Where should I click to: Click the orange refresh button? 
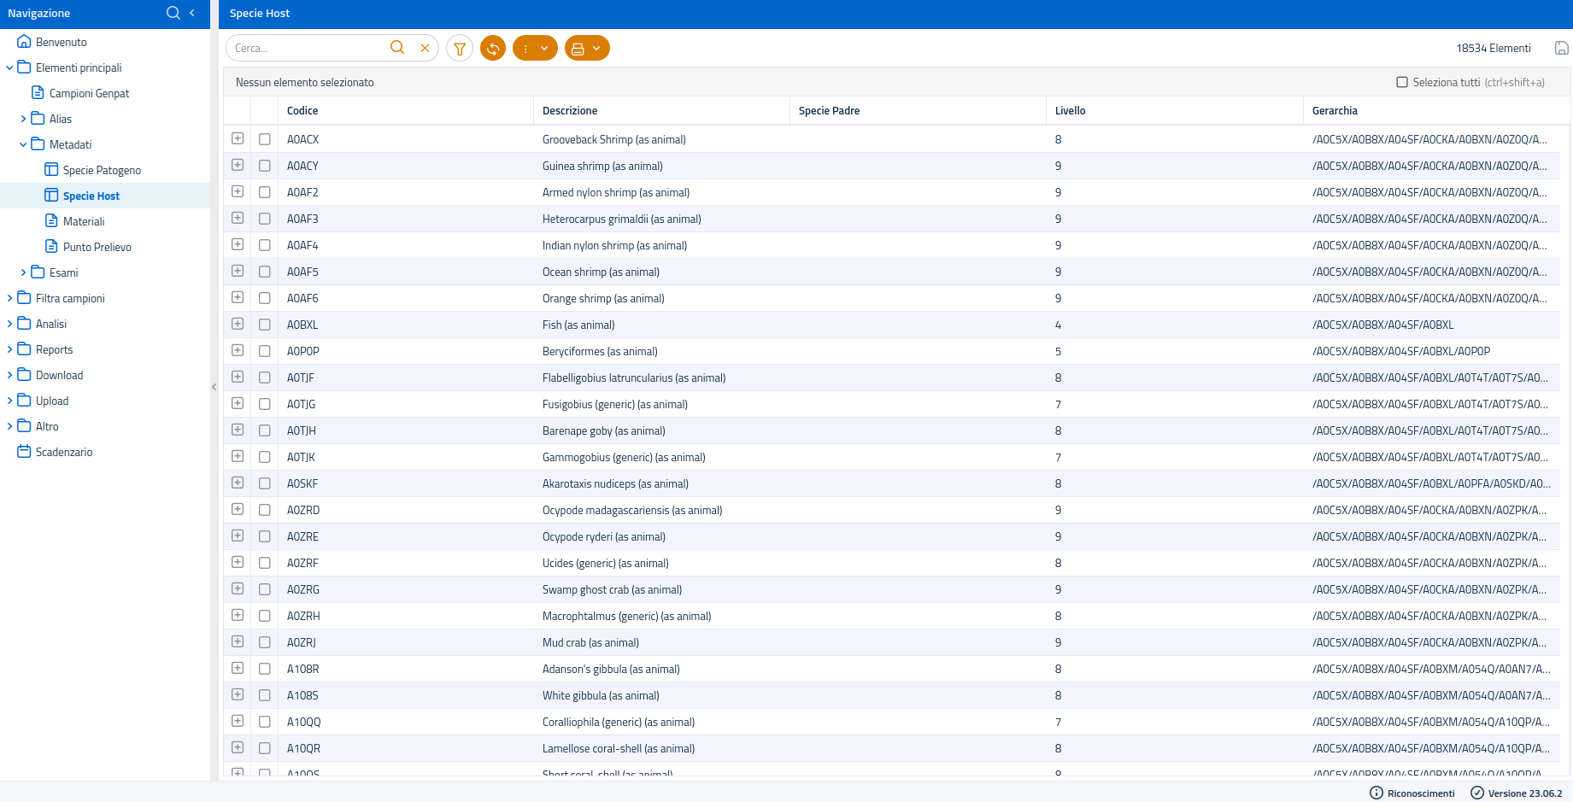click(493, 49)
